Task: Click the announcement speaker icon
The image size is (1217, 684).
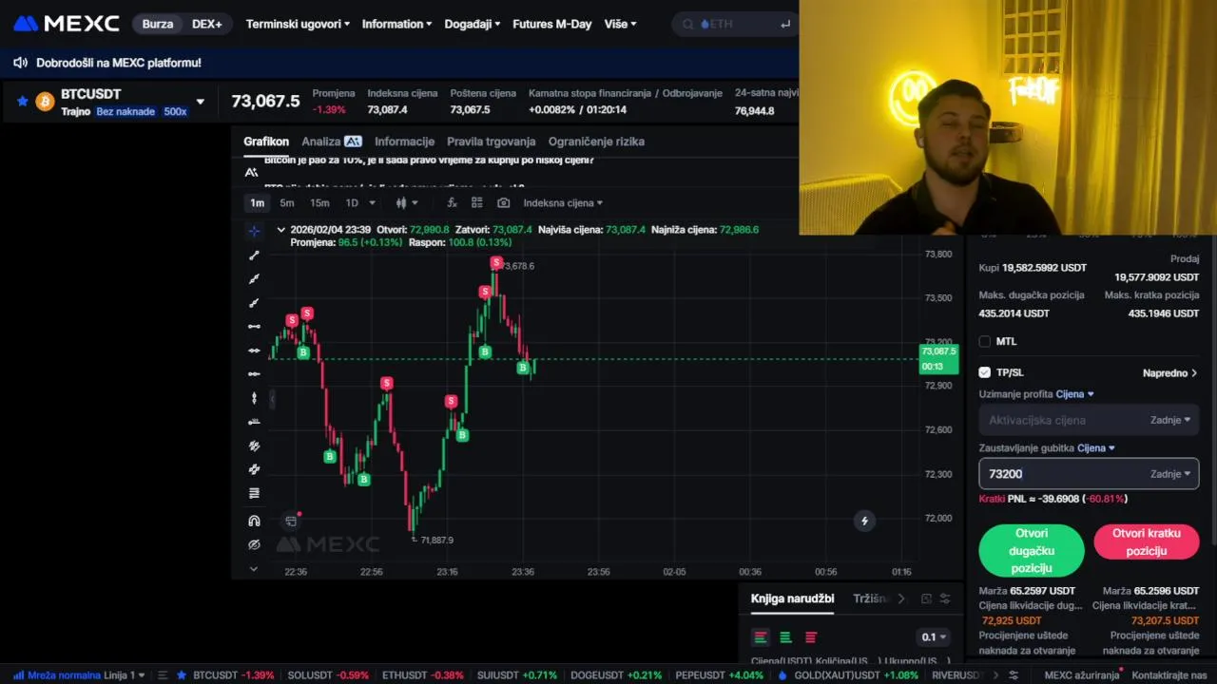Action: click(21, 63)
